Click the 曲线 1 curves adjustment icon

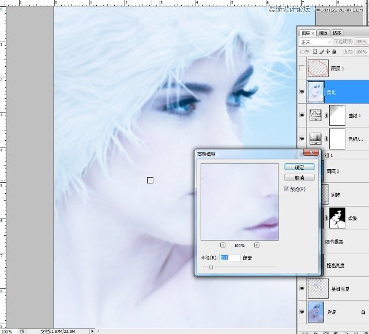click(x=315, y=115)
